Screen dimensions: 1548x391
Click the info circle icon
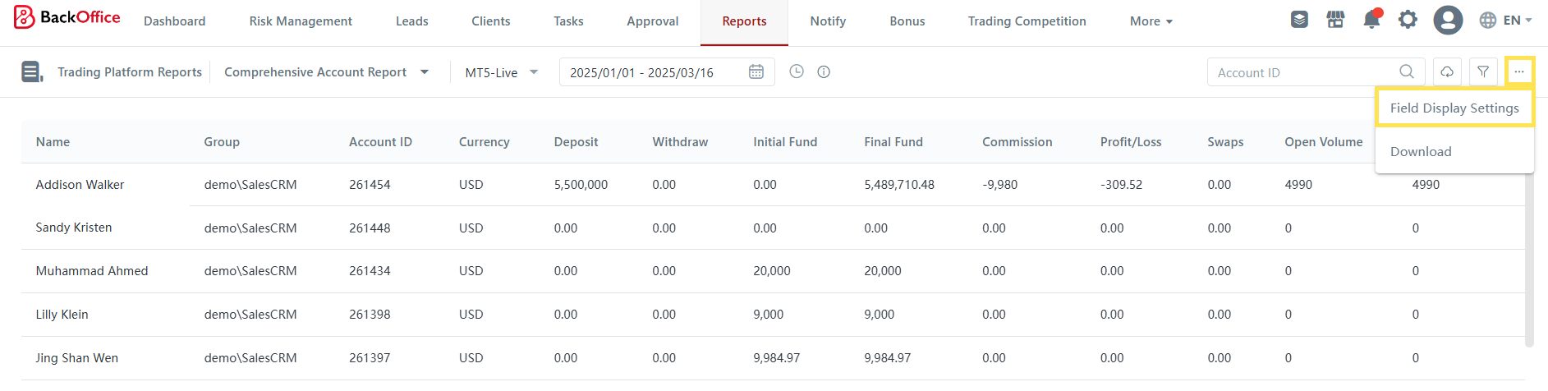[824, 71]
